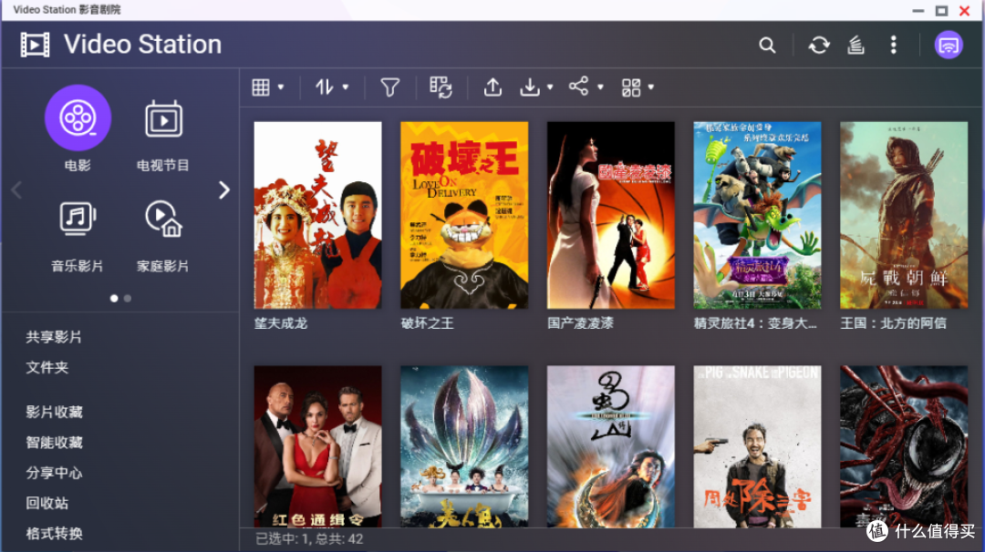Viewport: 985px width, 552px height.
Task: Open background tasks icon in header
Action: (855, 46)
